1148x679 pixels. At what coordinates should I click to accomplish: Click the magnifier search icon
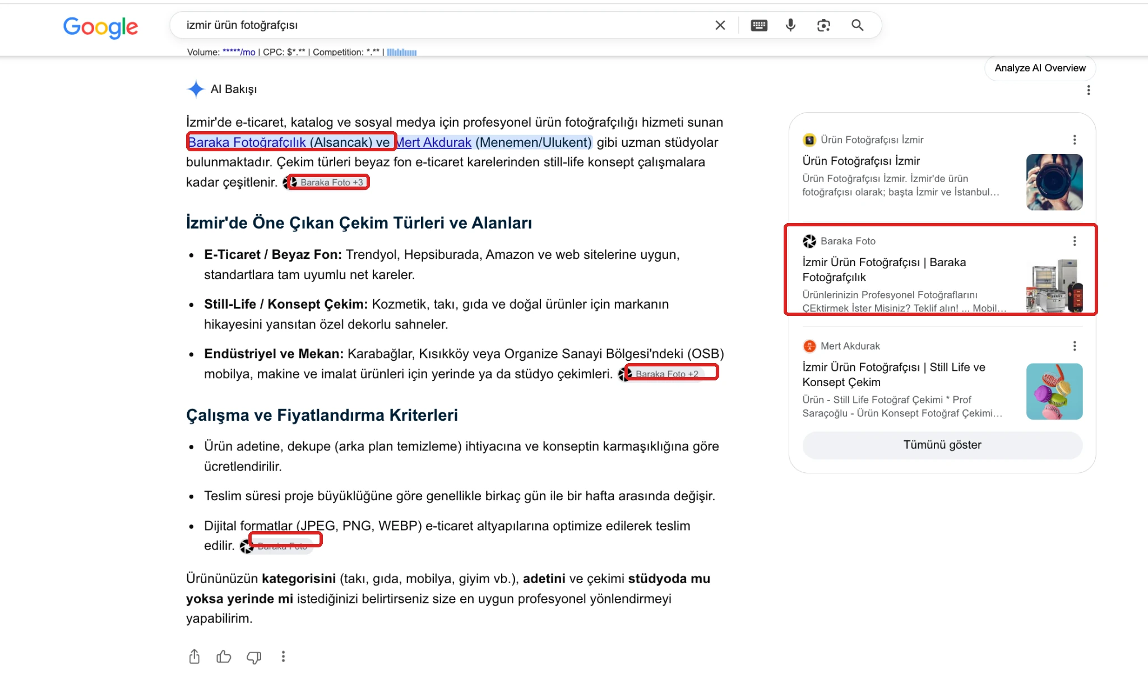point(857,25)
